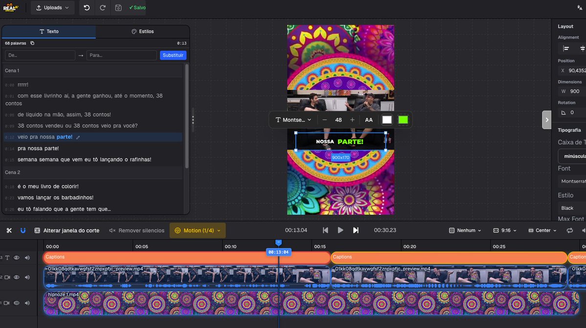Open the Black Estilo dropdown
This screenshot has height=328, width=586.
pos(572,208)
